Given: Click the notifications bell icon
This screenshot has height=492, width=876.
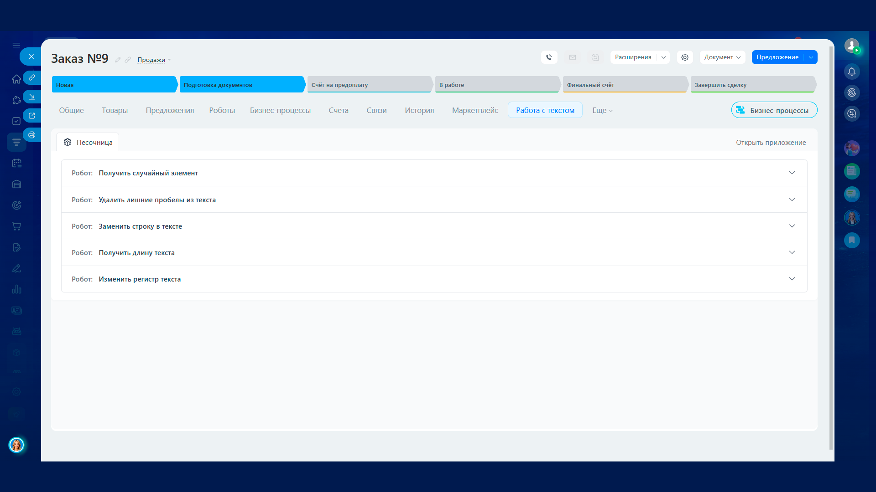Looking at the screenshot, I should (851, 72).
